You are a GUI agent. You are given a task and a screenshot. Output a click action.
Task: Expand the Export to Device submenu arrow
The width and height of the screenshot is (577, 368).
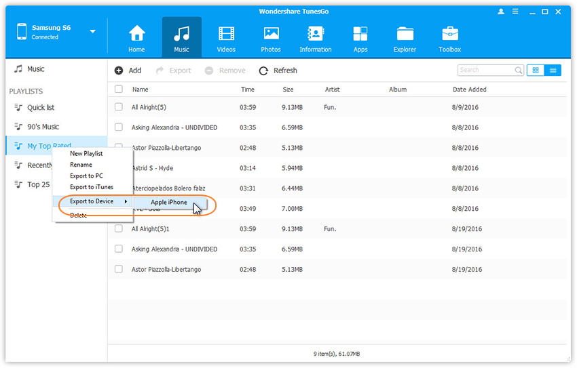point(126,201)
